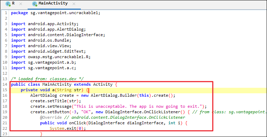
Task: Click line number 22 in the gutter
Action: click(5, 128)
